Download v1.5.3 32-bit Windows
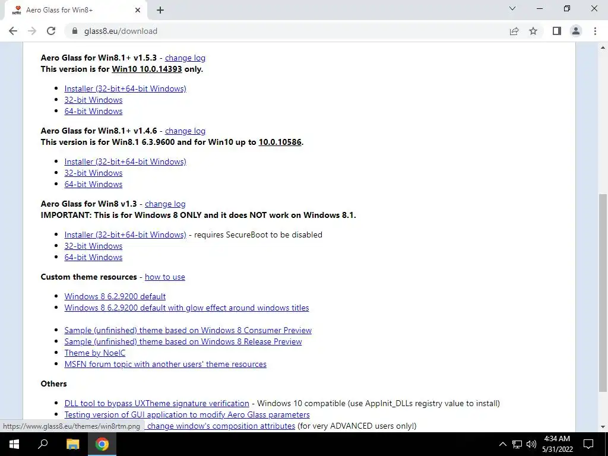The image size is (608, 456). pos(93,100)
